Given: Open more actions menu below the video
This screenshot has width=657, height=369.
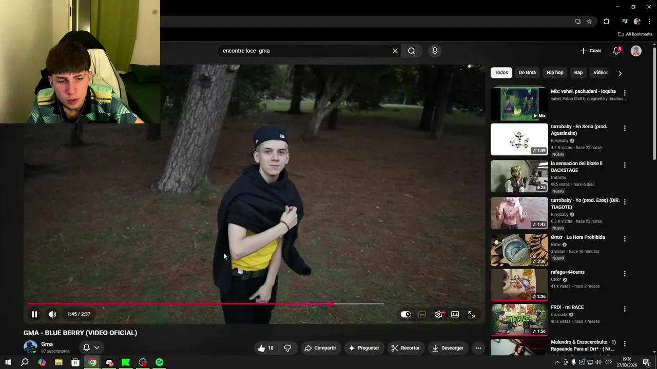Looking at the screenshot, I should pos(478,348).
